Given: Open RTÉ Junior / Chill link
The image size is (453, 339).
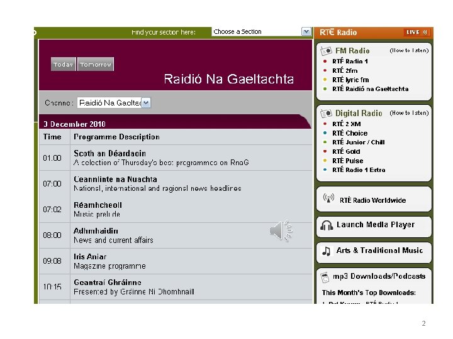Looking at the screenshot, I should (358, 142).
